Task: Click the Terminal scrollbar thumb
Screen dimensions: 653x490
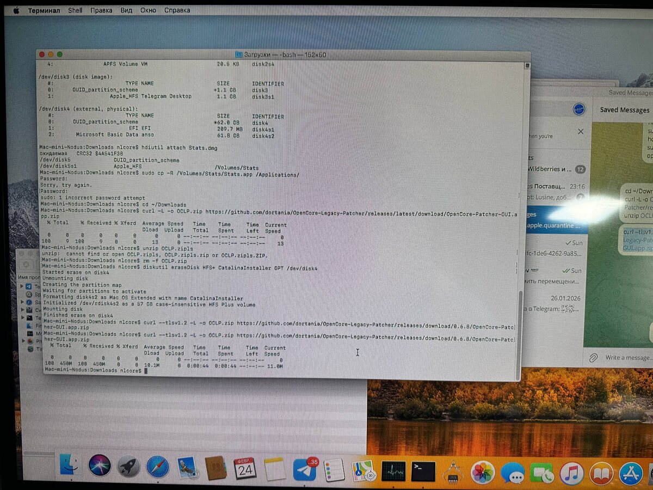Action: click(520, 335)
